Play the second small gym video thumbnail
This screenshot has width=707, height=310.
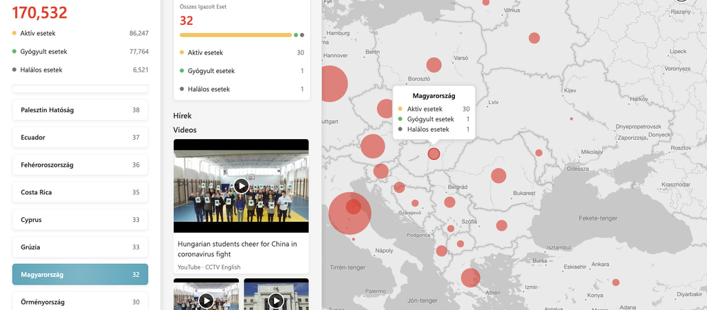[206, 300]
